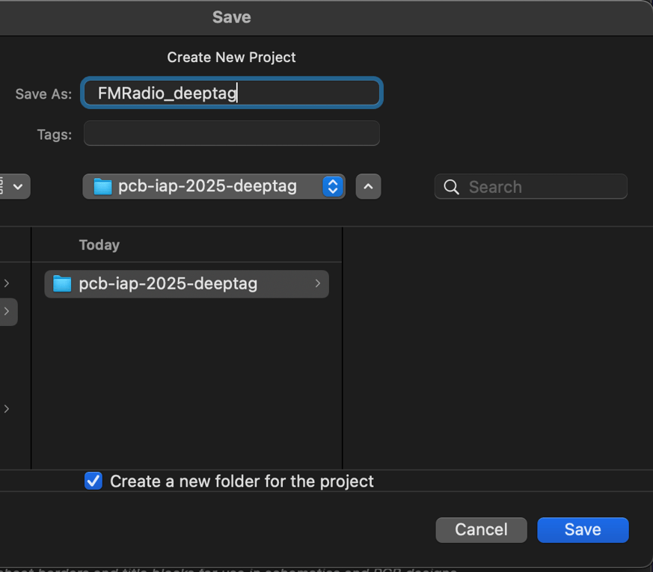This screenshot has width=653, height=572.
Task: Toggle Create a new folder for the project
Action: [x=93, y=481]
